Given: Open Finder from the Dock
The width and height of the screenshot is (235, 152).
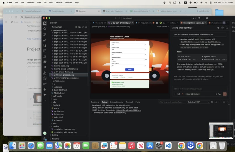Looking at the screenshot, I should point(13,146).
